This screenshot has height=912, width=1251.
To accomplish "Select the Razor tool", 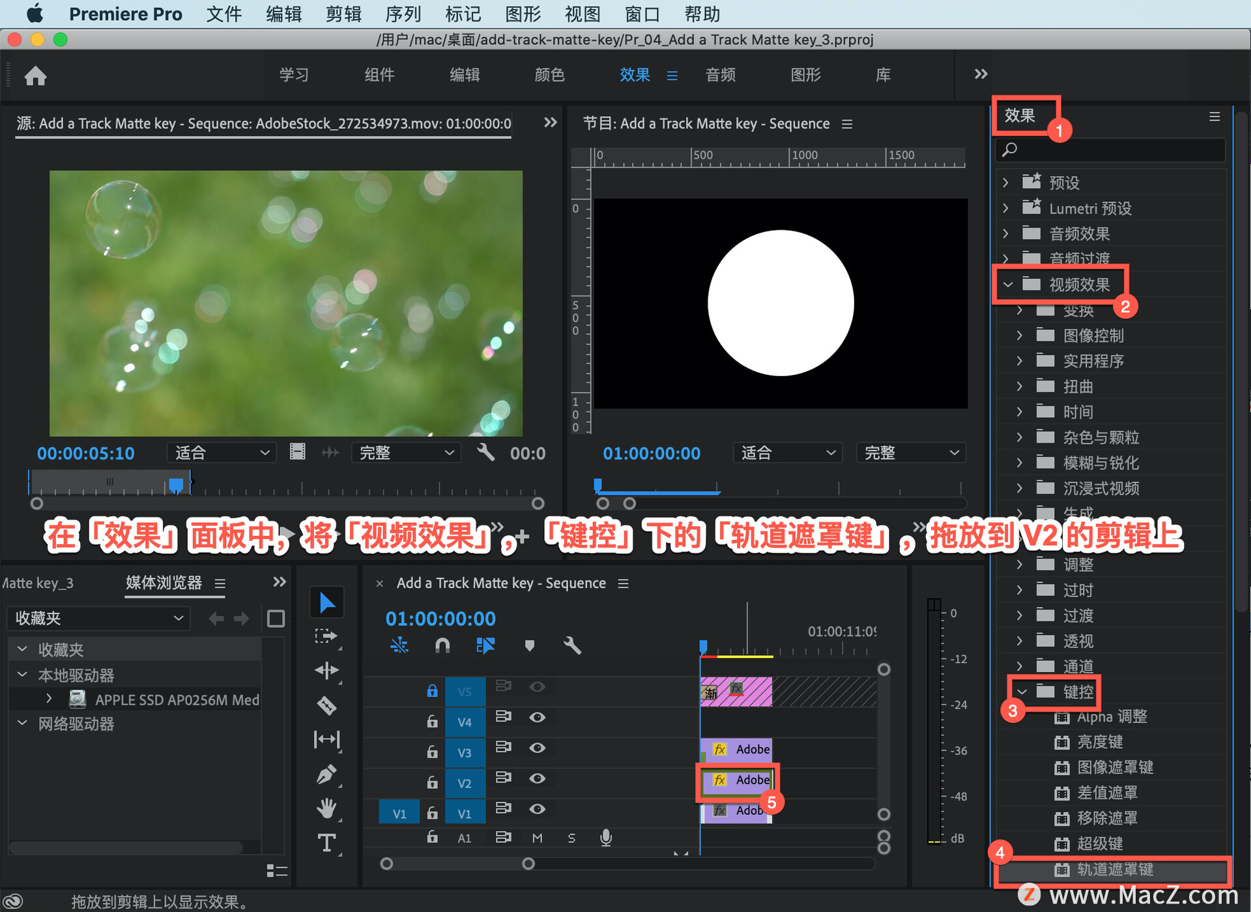I will click(326, 705).
